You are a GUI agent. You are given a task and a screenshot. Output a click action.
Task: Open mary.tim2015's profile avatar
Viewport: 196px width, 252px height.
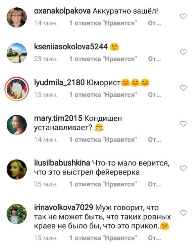(17, 125)
